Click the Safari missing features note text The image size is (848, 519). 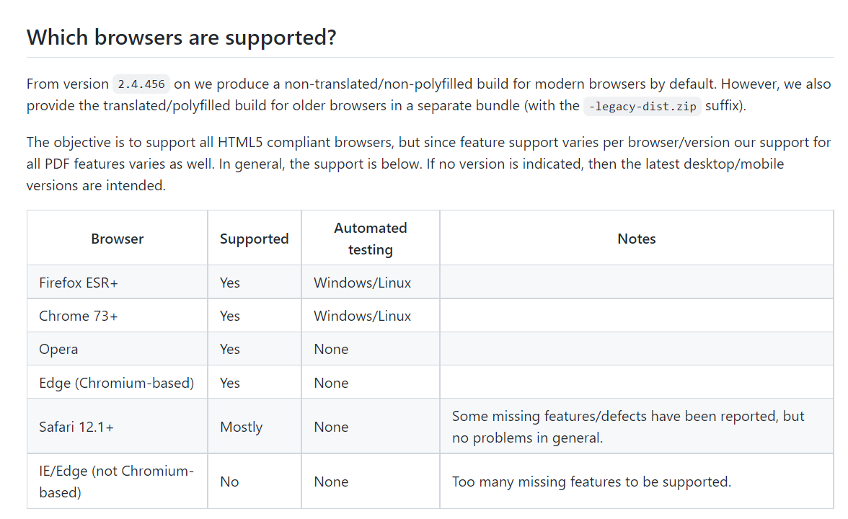tap(627, 427)
